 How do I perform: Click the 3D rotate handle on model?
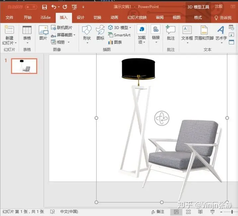162,118
